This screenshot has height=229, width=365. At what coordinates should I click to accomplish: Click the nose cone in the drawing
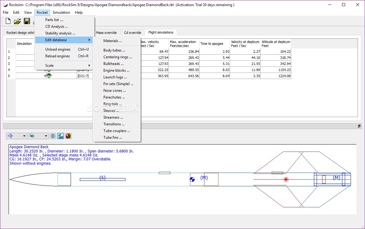(x=39, y=179)
